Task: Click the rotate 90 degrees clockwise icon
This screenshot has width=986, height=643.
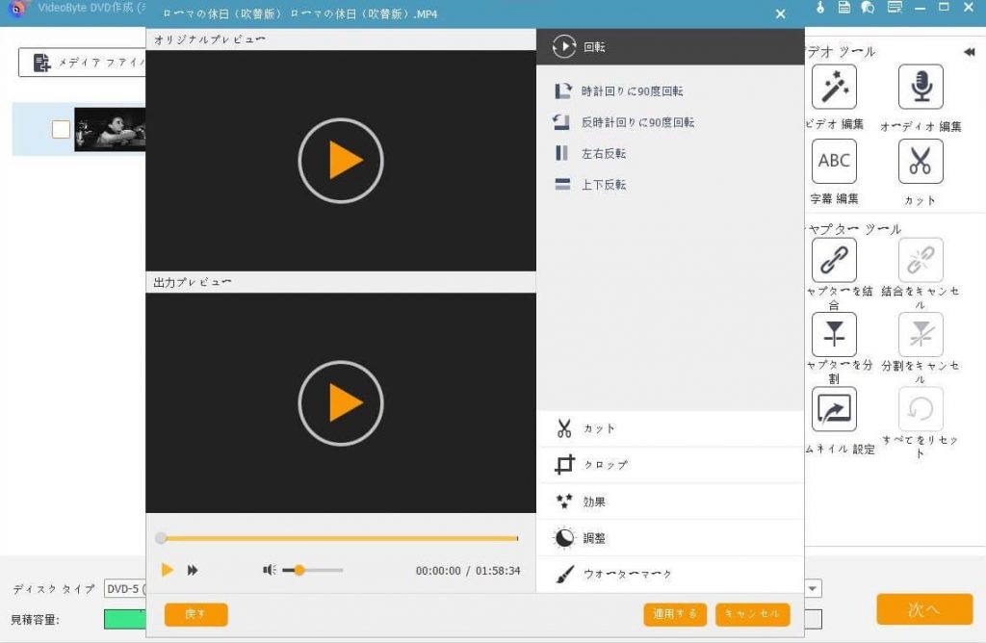Action: (x=563, y=91)
